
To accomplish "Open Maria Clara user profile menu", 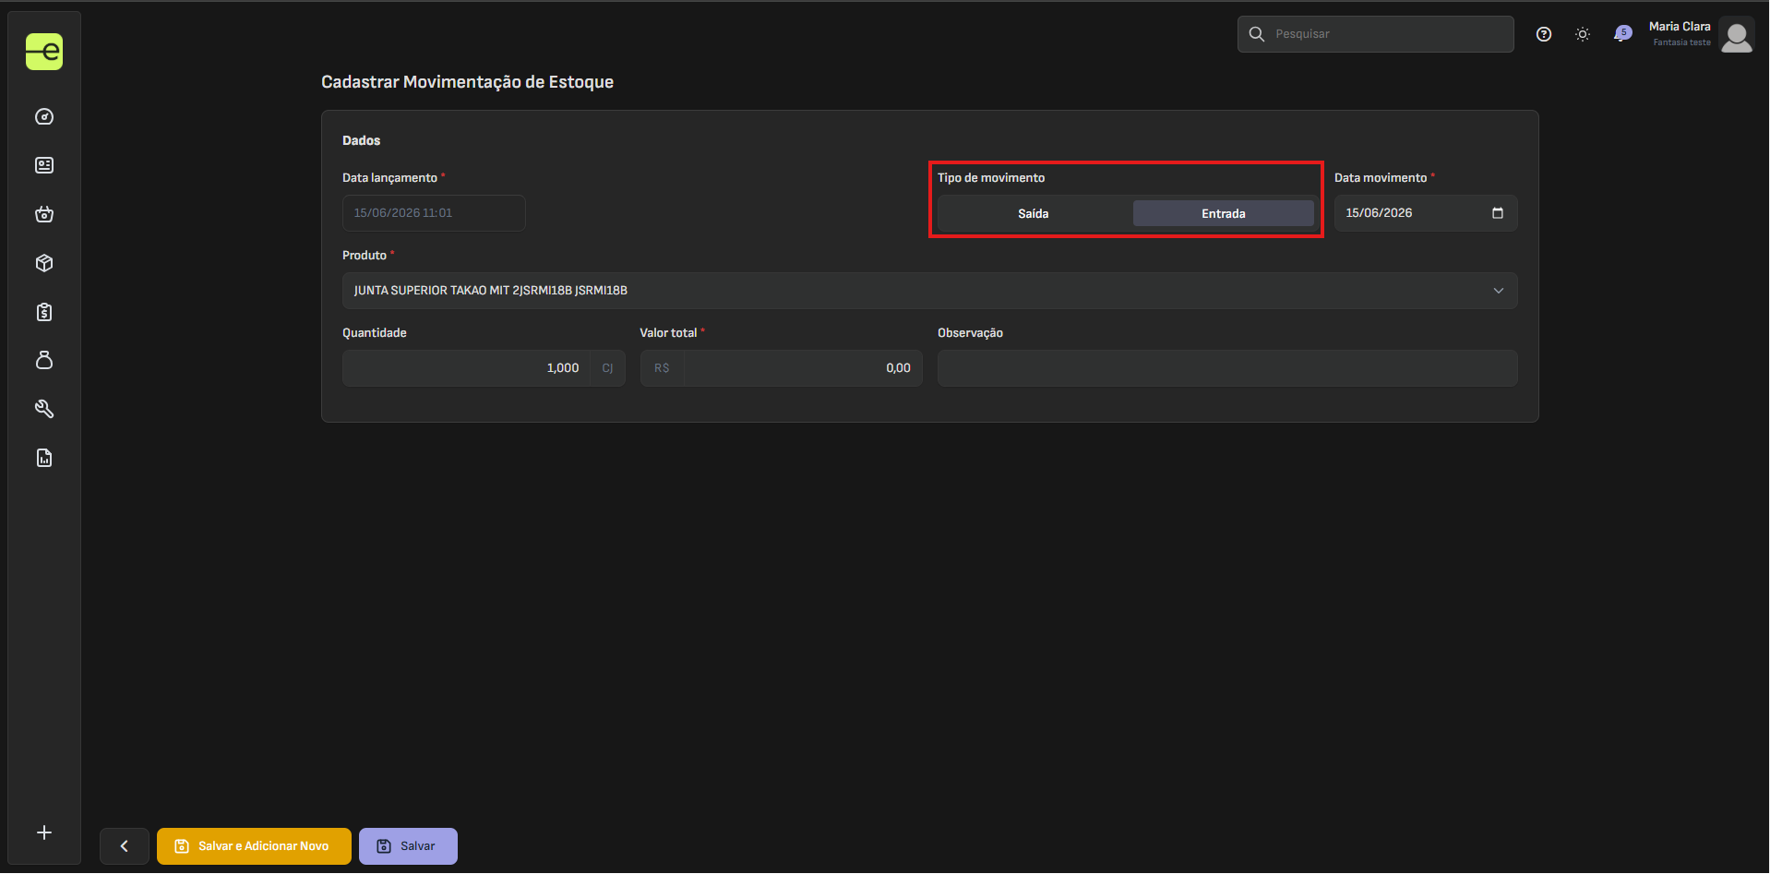I will 1701,34.
